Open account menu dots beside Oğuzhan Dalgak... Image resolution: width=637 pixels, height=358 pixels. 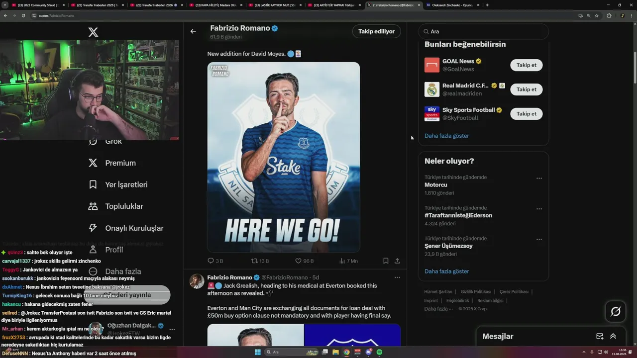click(x=172, y=329)
